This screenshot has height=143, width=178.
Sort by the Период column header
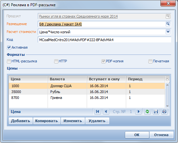point(145,79)
